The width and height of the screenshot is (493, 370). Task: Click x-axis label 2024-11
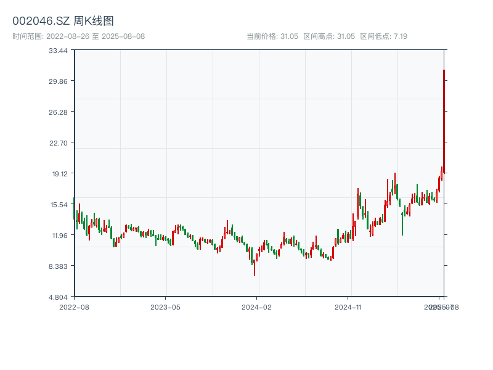[x=348, y=307]
